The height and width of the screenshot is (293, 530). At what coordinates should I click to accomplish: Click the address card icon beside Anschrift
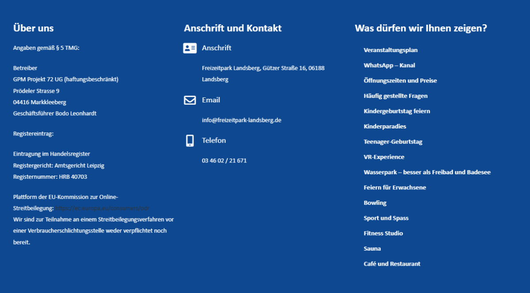click(189, 48)
